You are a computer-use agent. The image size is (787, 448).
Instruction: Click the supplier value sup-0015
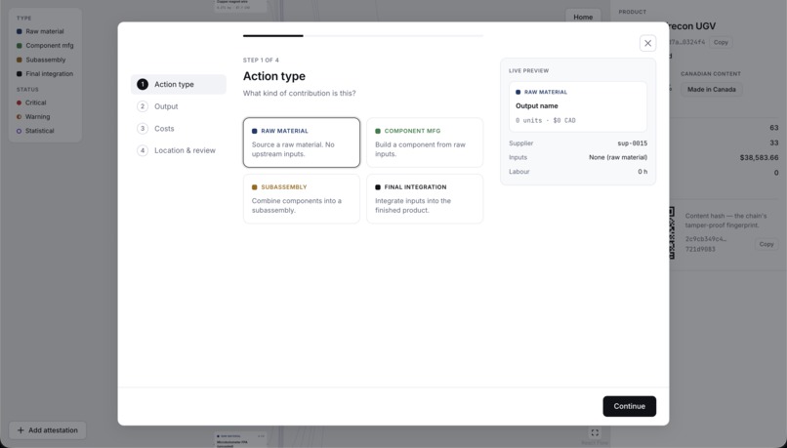[x=632, y=143]
